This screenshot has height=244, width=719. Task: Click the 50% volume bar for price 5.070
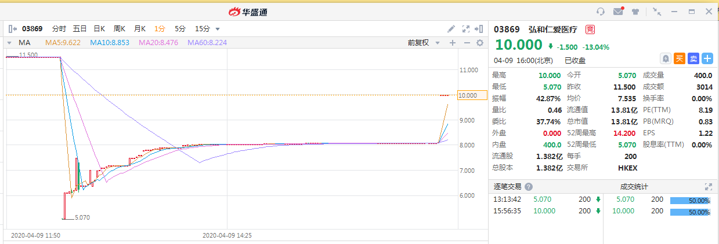690,200
